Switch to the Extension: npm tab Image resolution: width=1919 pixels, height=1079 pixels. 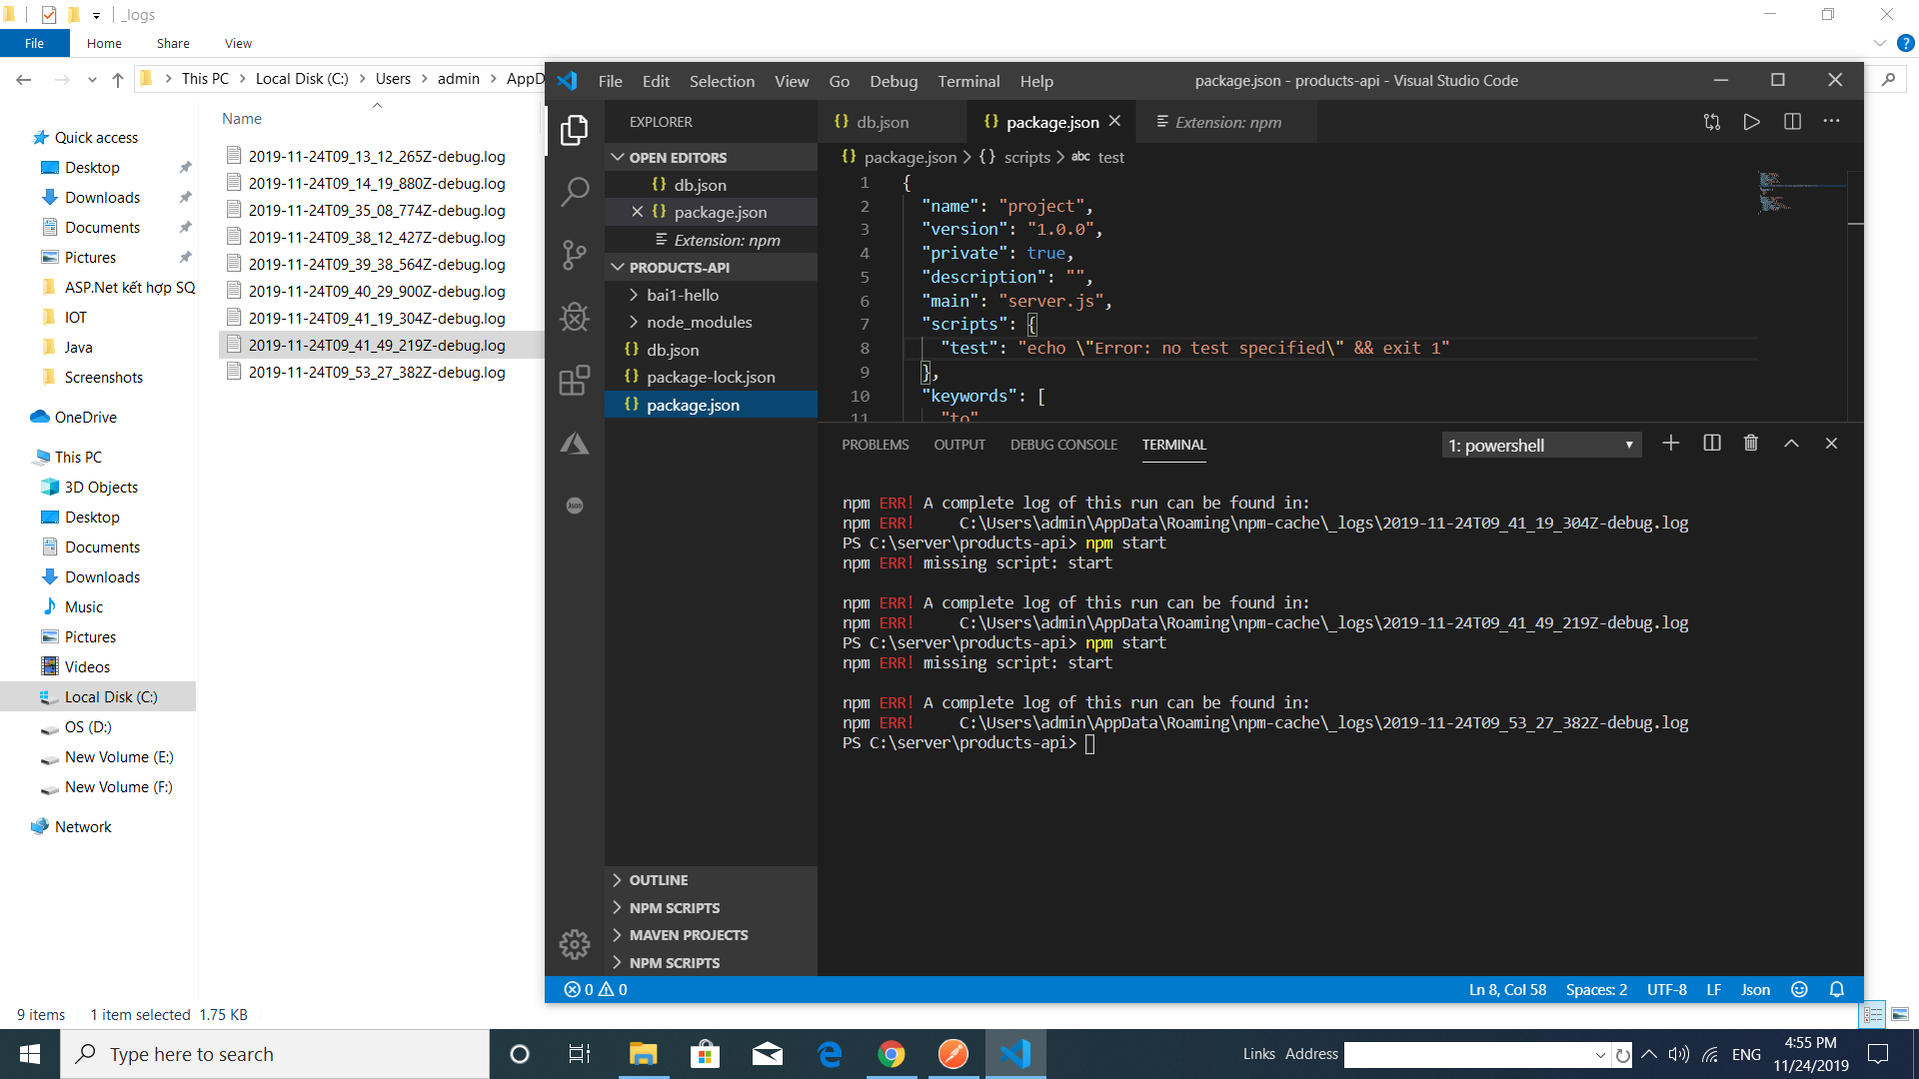[x=1227, y=122]
